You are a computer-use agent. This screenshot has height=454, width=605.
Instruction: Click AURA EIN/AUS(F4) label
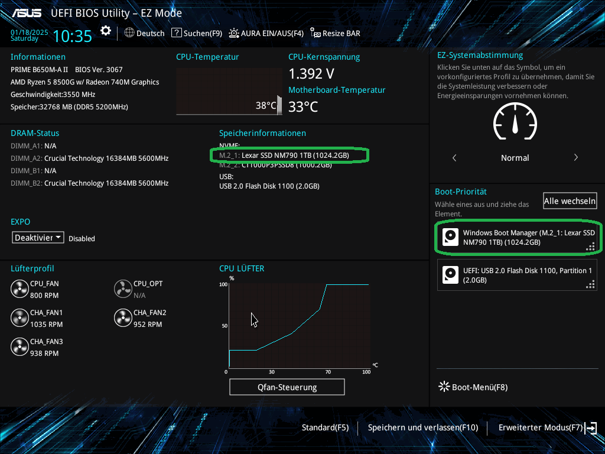coord(272,33)
